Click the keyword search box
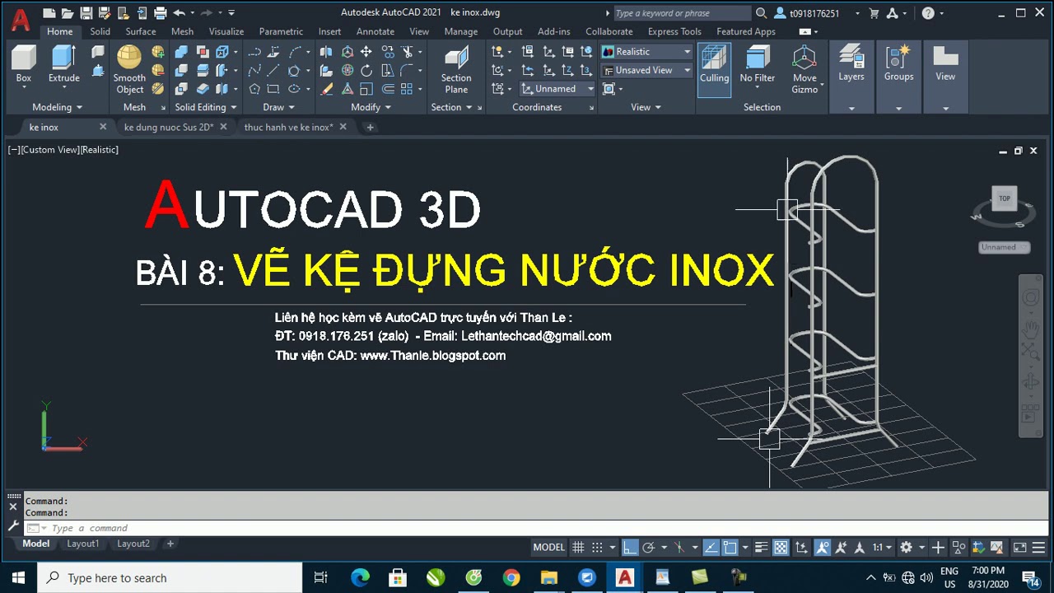 point(682,13)
